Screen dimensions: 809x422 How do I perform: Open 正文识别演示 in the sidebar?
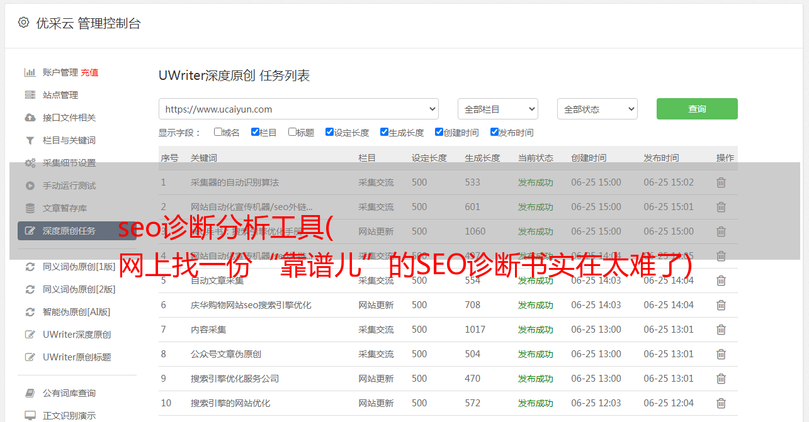69,416
